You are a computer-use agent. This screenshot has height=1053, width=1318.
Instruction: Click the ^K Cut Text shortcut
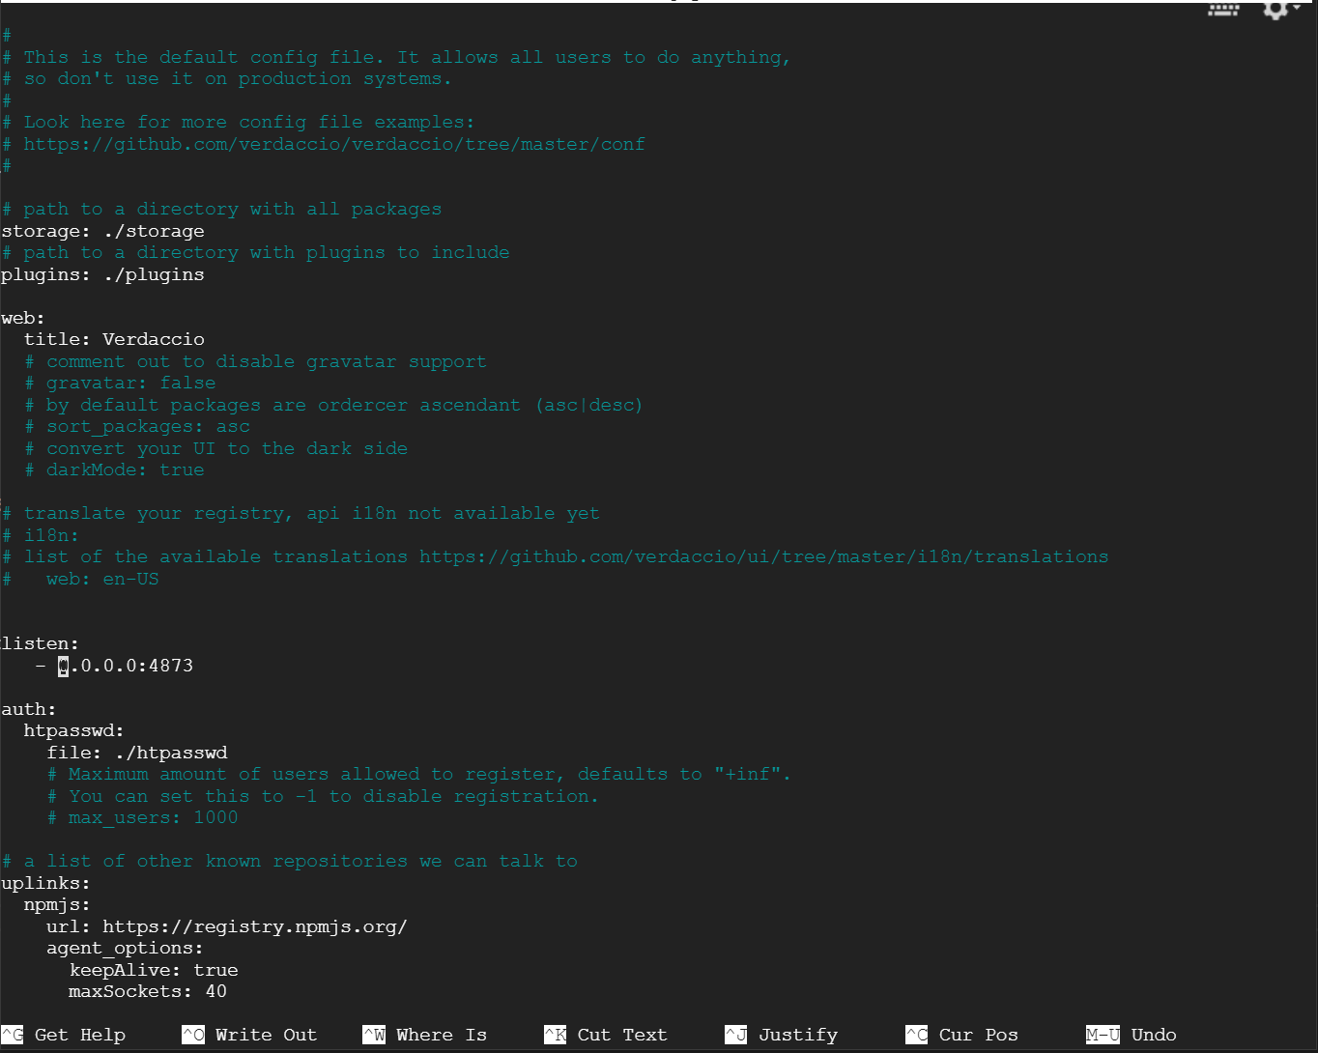[606, 1035]
